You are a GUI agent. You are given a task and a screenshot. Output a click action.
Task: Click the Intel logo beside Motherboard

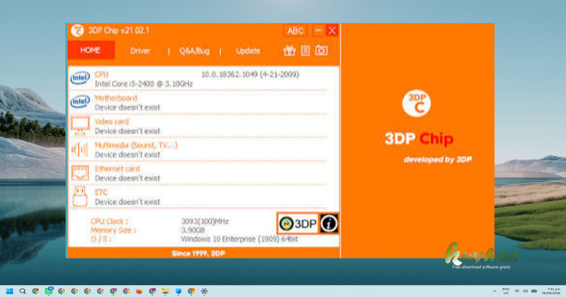80,102
